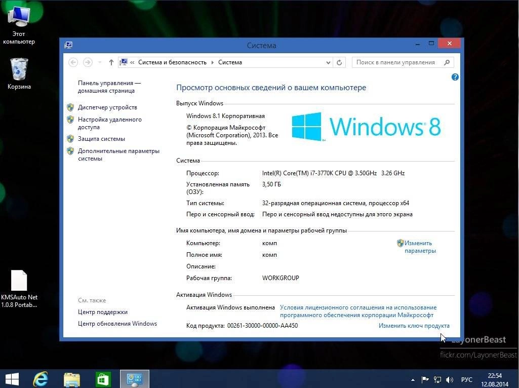This screenshot has width=519, height=388.
Task: Click Система breadcrumb in address bar
Action: [x=230, y=62]
